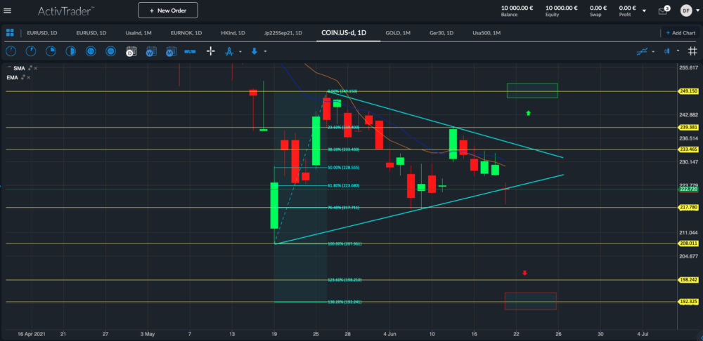Click the Swap 0.00 € value

pyautogui.click(x=598, y=8)
